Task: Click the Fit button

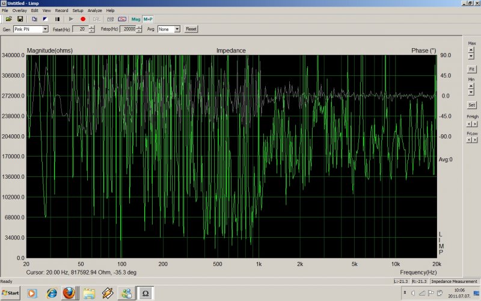Action: coord(471,69)
